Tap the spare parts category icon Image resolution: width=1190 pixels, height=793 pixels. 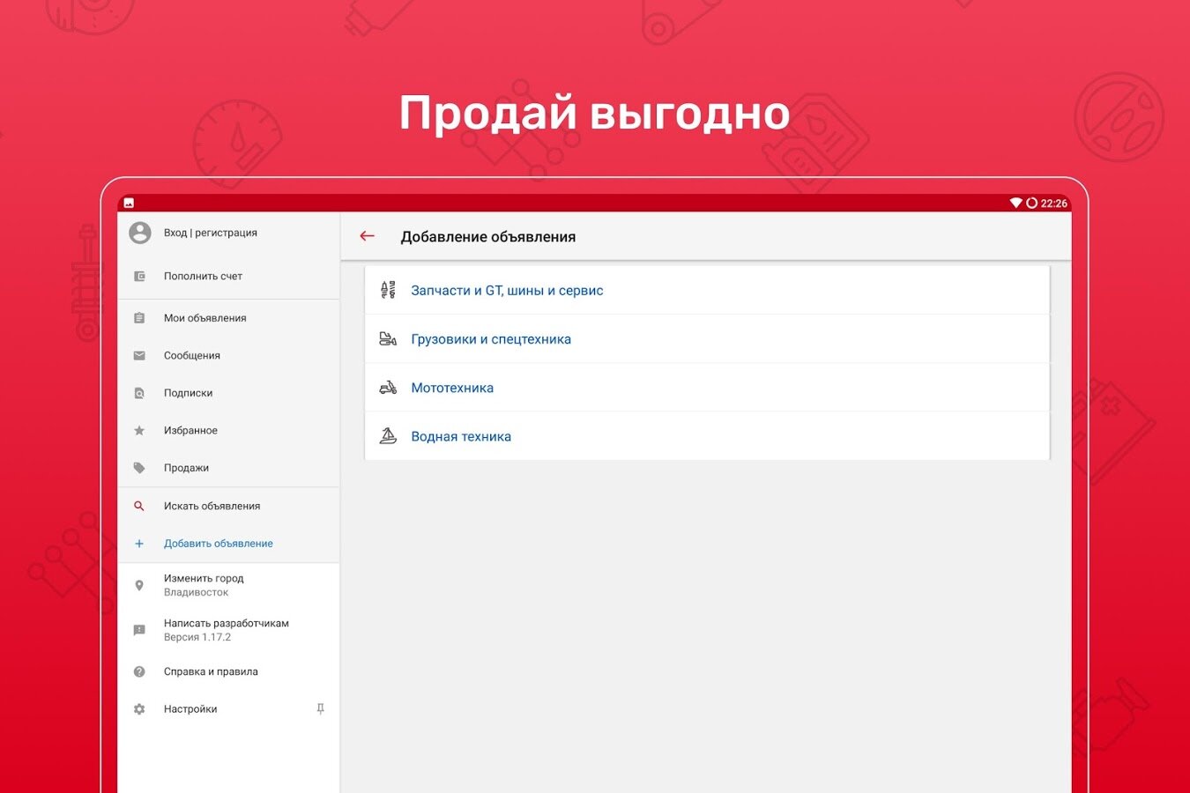pyautogui.click(x=388, y=290)
